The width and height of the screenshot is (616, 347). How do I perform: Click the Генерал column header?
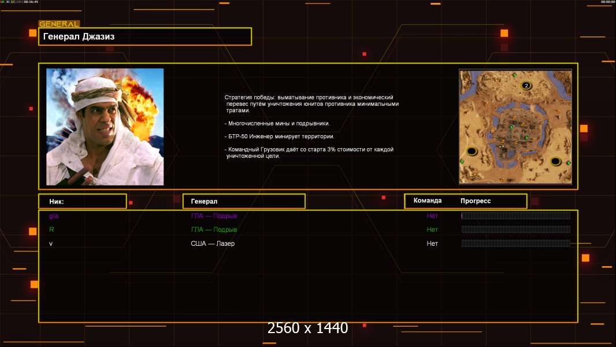pyautogui.click(x=243, y=201)
